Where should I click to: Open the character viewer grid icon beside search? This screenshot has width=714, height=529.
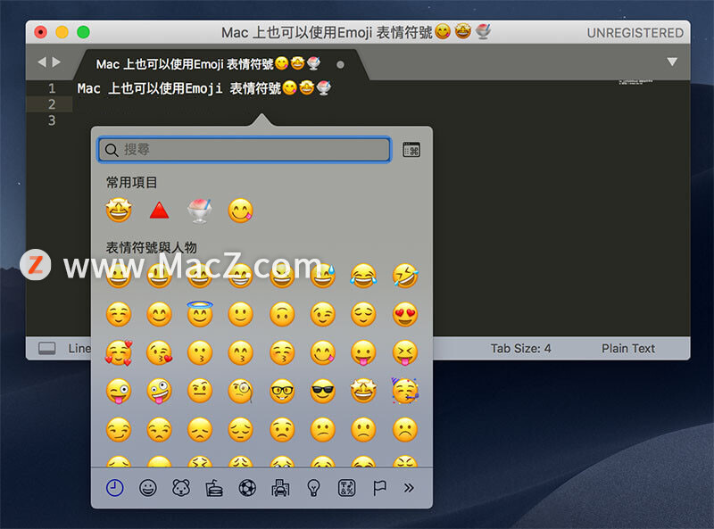[x=411, y=149]
